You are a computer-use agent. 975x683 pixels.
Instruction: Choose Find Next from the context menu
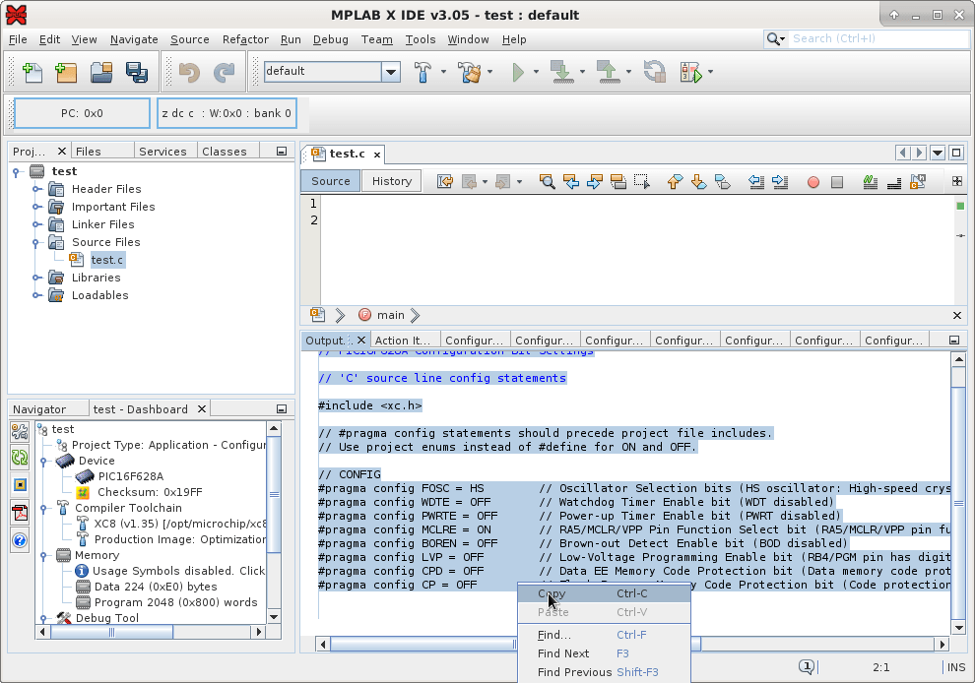click(604, 653)
